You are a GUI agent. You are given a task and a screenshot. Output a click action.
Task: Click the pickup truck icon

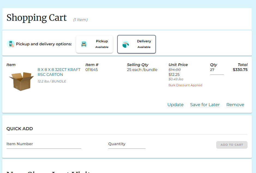coord(84,44)
